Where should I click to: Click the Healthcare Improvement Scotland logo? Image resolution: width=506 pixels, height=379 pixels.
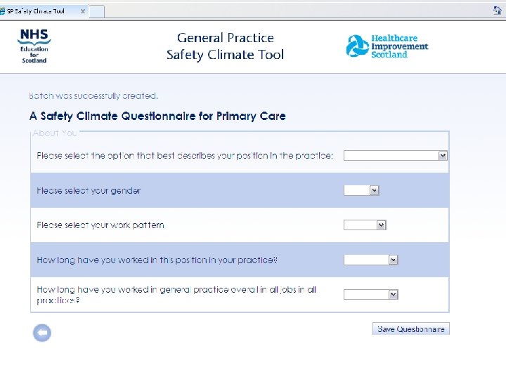pos(387,46)
